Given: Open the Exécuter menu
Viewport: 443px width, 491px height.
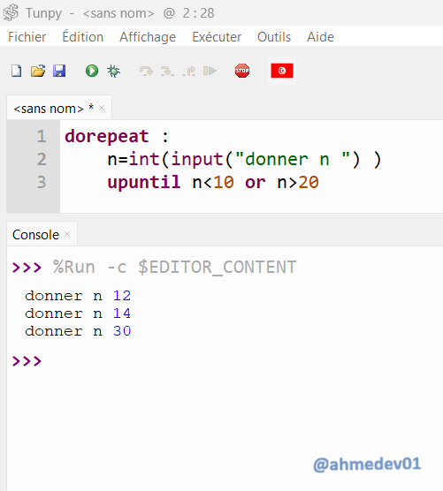Looking at the screenshot, I should 217,37.
